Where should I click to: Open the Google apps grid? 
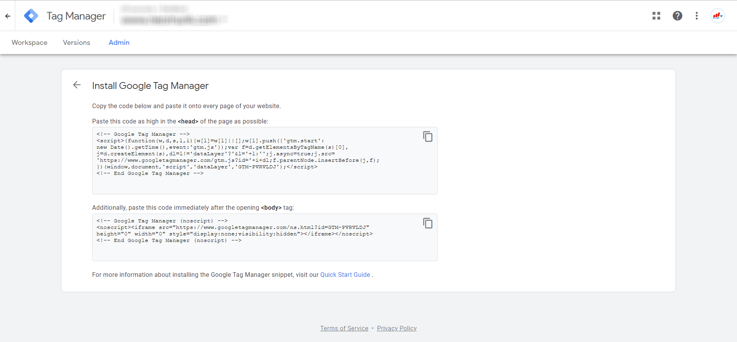[x=656, y=16]
